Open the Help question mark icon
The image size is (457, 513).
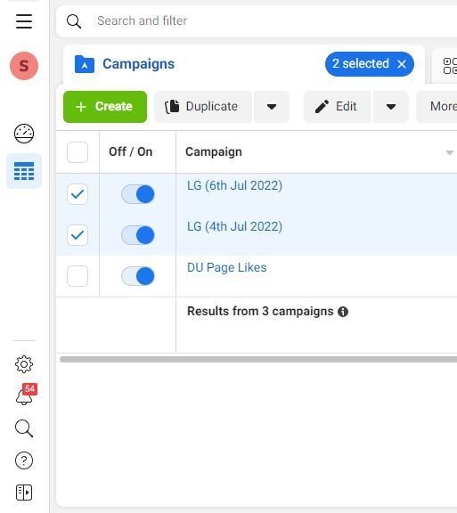pos(24,460)
